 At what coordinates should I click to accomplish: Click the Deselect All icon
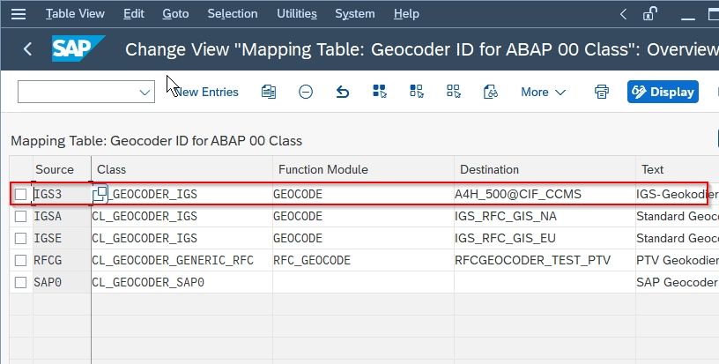click(x=454, y=92)
